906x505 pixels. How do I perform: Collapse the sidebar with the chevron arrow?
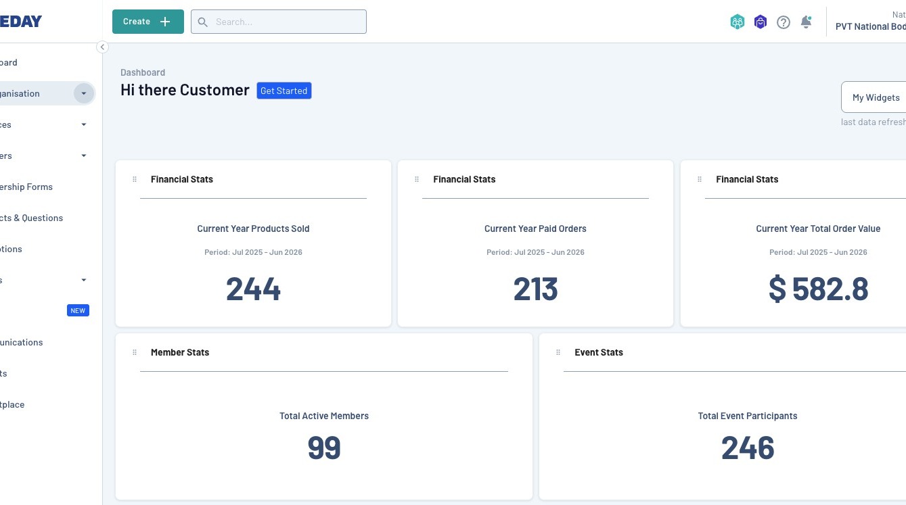coord(102,47)
